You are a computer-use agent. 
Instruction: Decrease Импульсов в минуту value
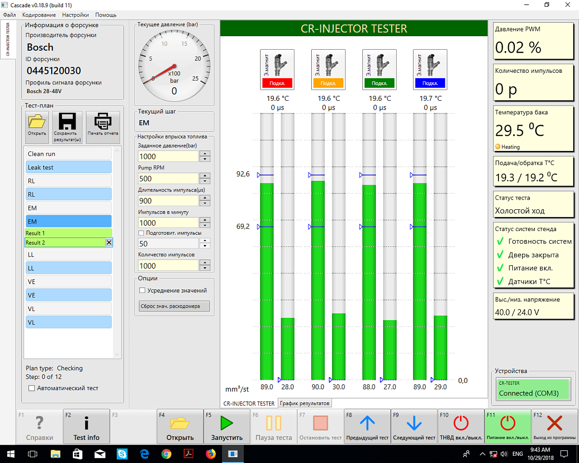coord(205,226)
